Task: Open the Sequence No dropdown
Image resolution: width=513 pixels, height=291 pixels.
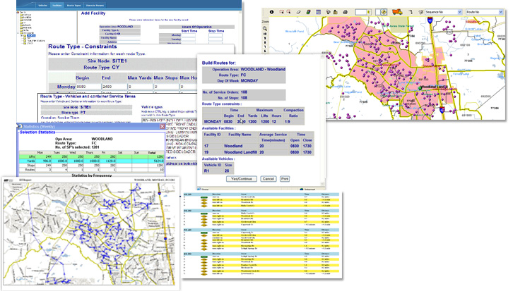Action: point(443,12)
